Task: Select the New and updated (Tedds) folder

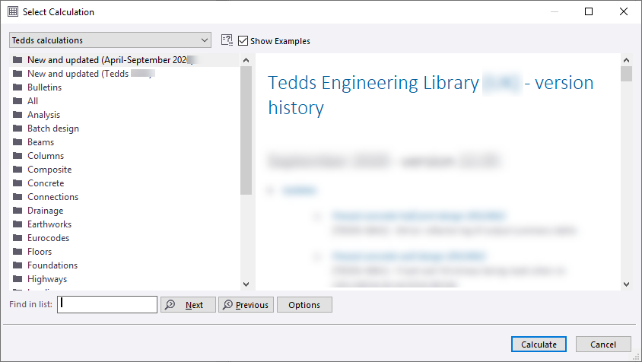Action: click(124, 74)
